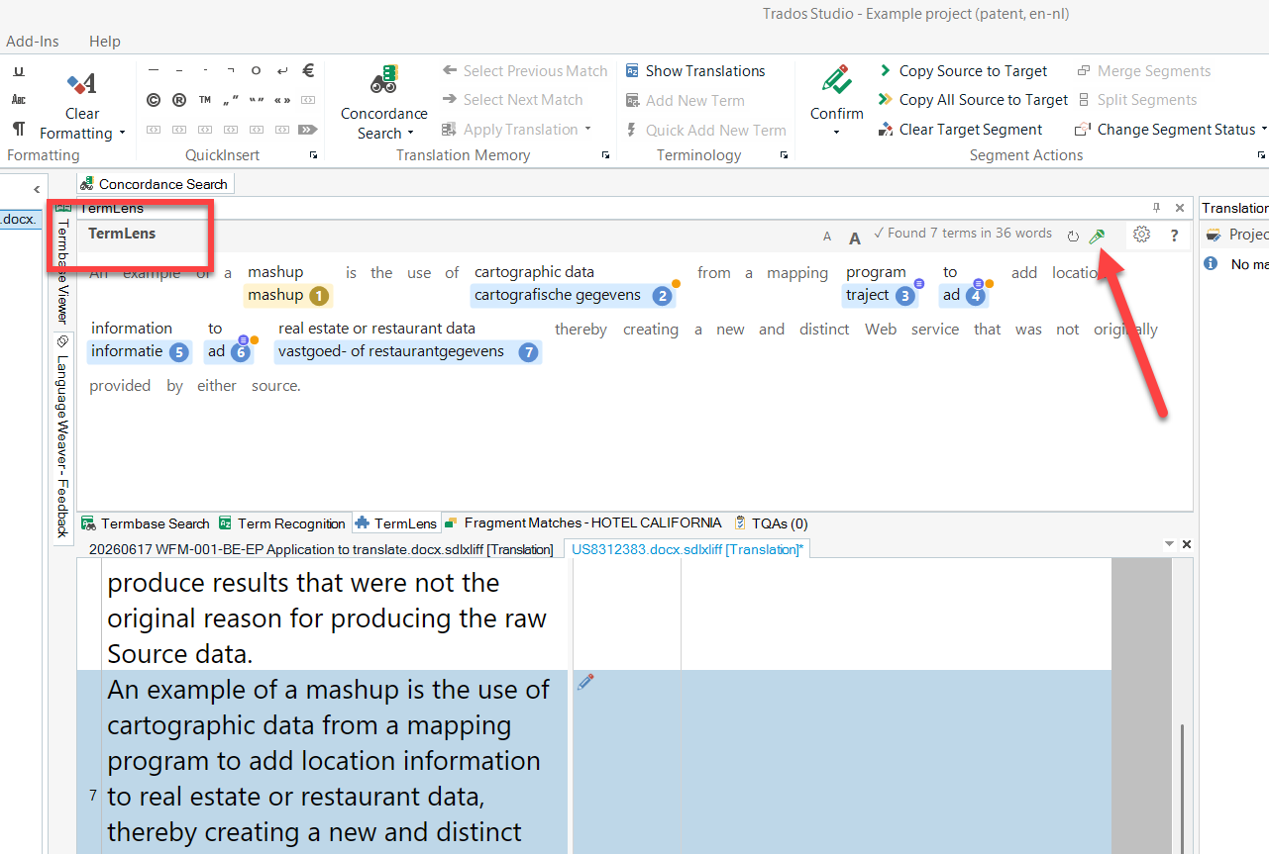
Task: Click the Clear Formatting icon
Action: click(81, 83)
